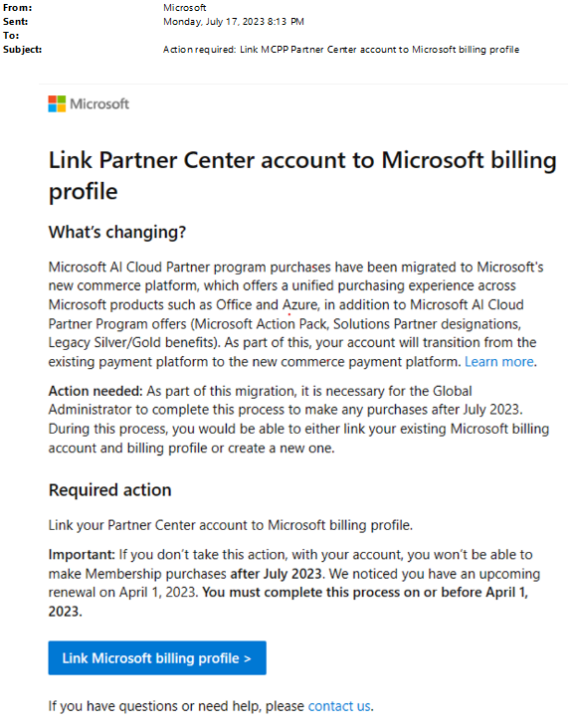Click the bold You must complete this process text

[x=288, y=602]
